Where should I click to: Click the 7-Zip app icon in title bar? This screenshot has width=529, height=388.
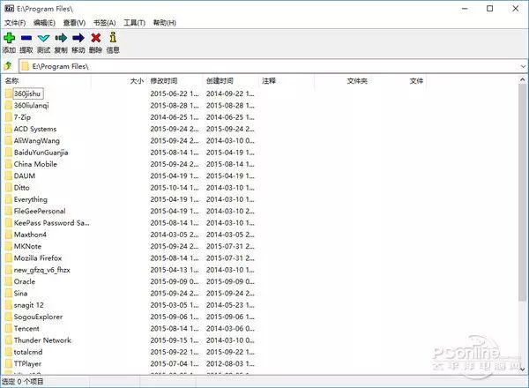(x=10, y=9)
